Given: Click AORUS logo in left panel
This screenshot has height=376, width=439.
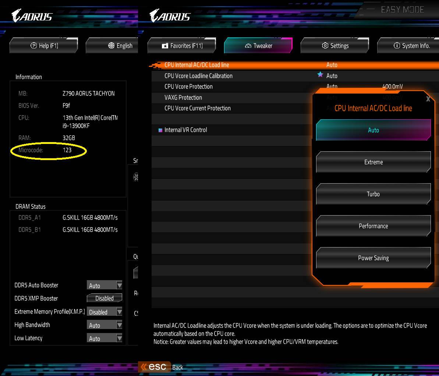Looking at the screenshot, I should pos(32,16).
